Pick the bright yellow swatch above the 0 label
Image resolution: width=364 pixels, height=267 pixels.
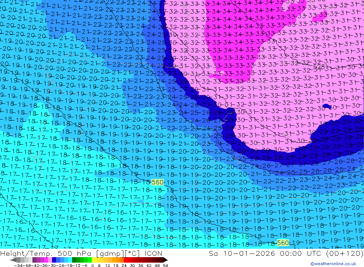click(94, 260)
